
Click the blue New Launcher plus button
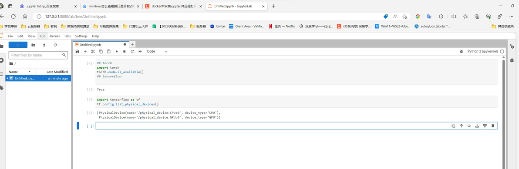pyautogui.click(x=18, y=45)
